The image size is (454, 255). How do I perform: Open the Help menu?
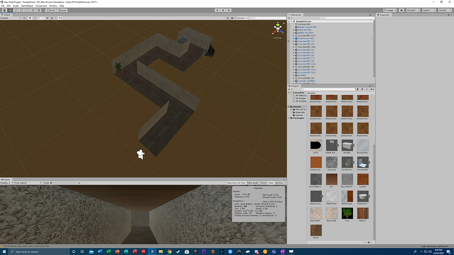62,6
